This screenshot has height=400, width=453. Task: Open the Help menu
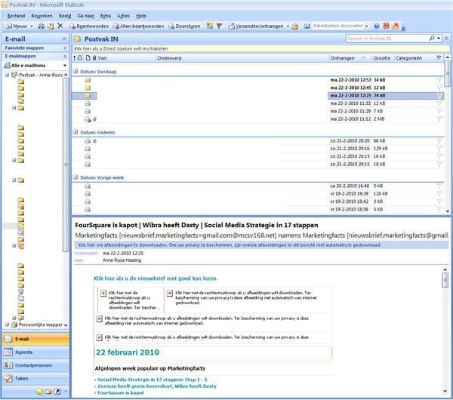(141, 16)
